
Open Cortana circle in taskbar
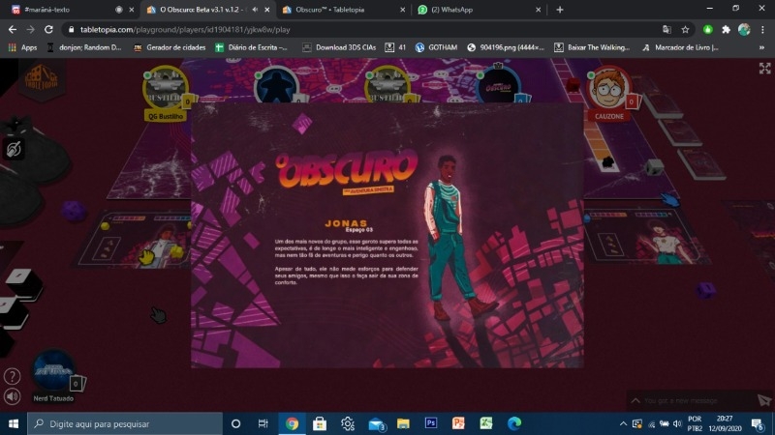pyautogui.click(x=235, y=423)
